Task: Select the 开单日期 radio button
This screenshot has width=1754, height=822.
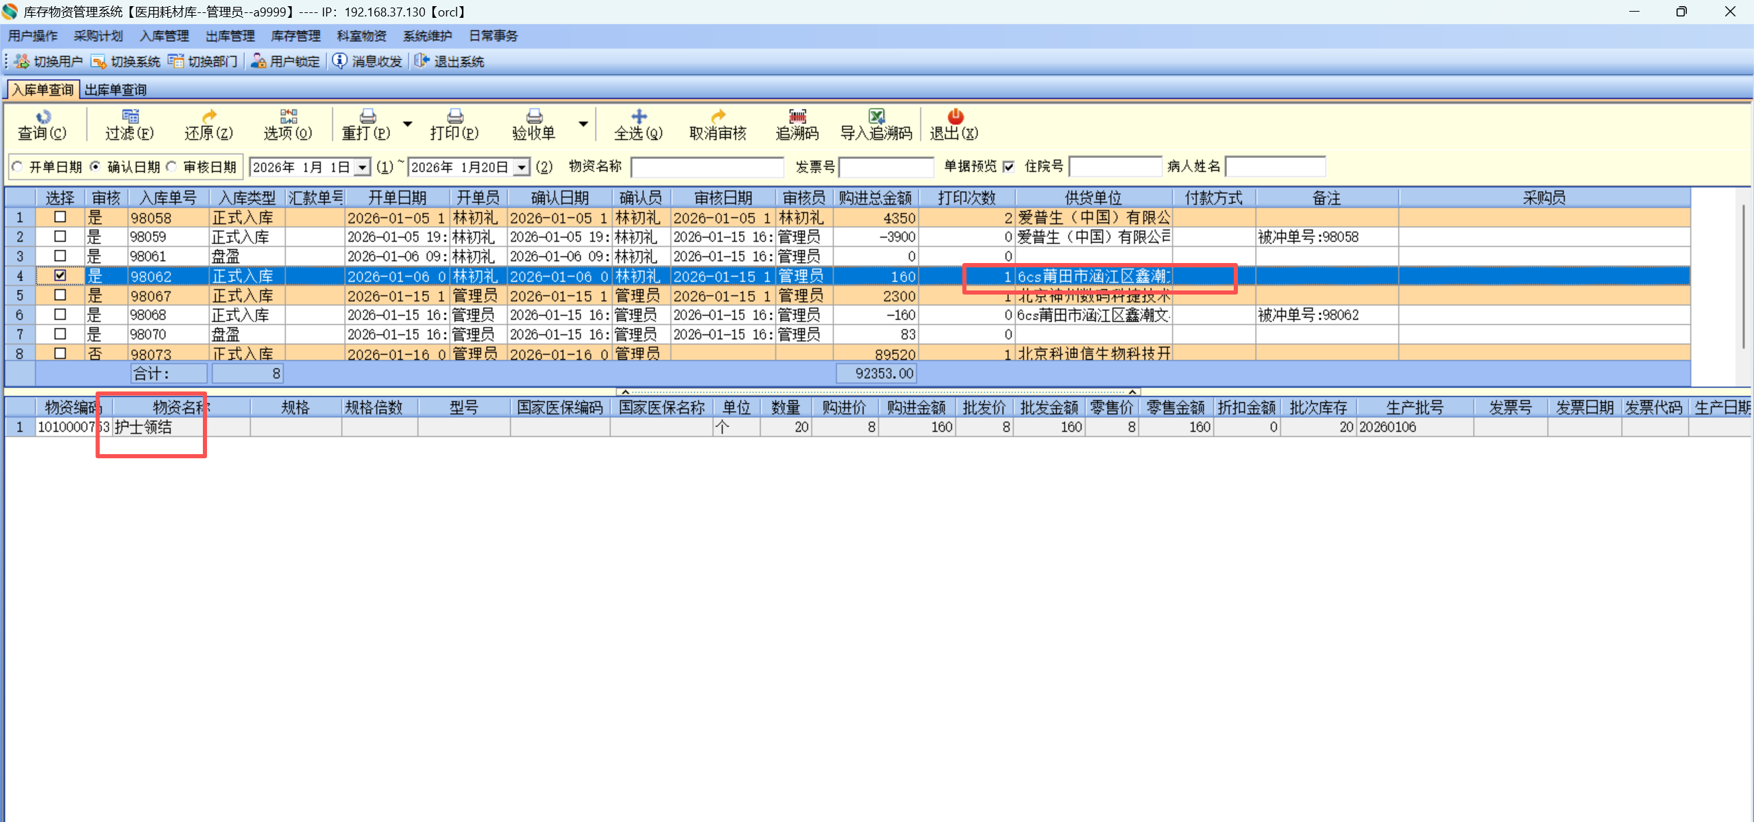Action: [18, 167]
